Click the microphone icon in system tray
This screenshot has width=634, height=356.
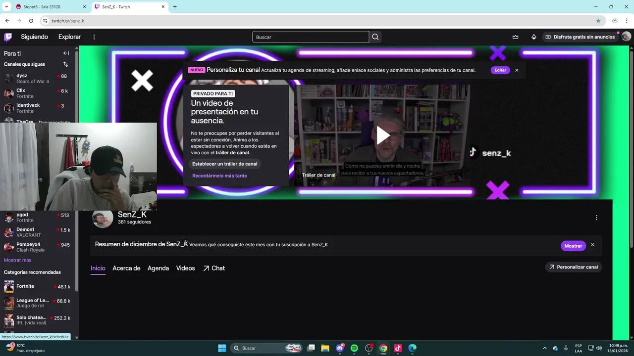click(x=566, y=348)
